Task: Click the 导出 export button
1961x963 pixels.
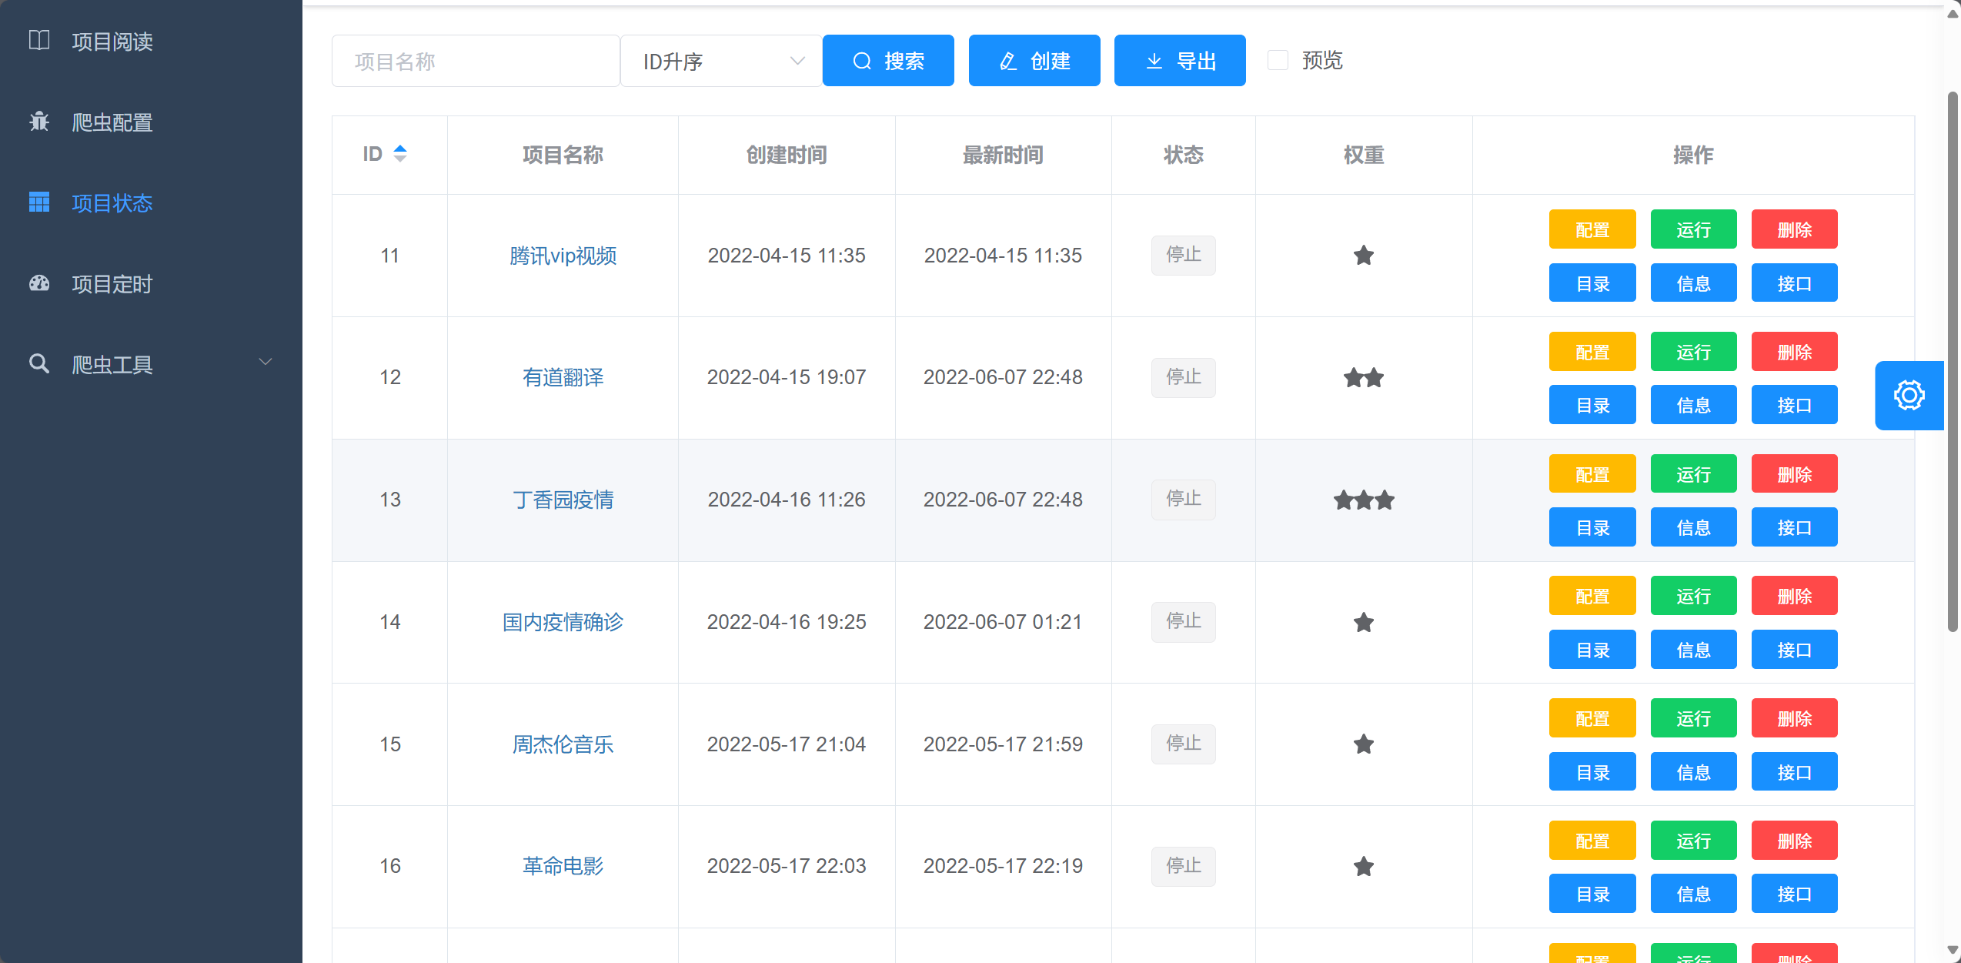Action: [1179, 61]
